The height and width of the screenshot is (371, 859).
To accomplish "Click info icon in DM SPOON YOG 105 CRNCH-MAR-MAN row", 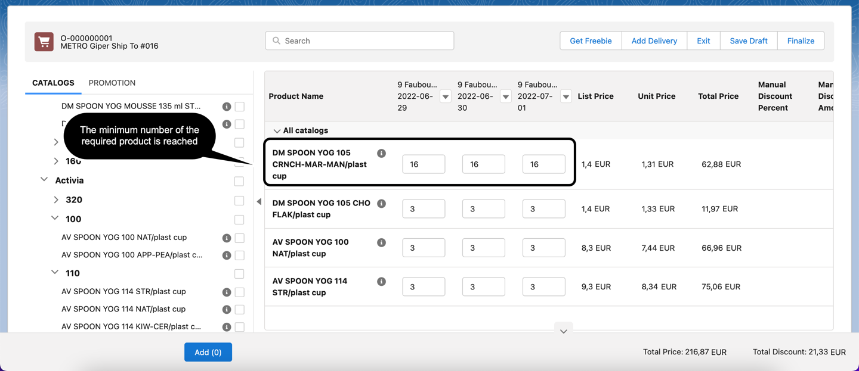I will pyautogui.click(x=381, y=154).
